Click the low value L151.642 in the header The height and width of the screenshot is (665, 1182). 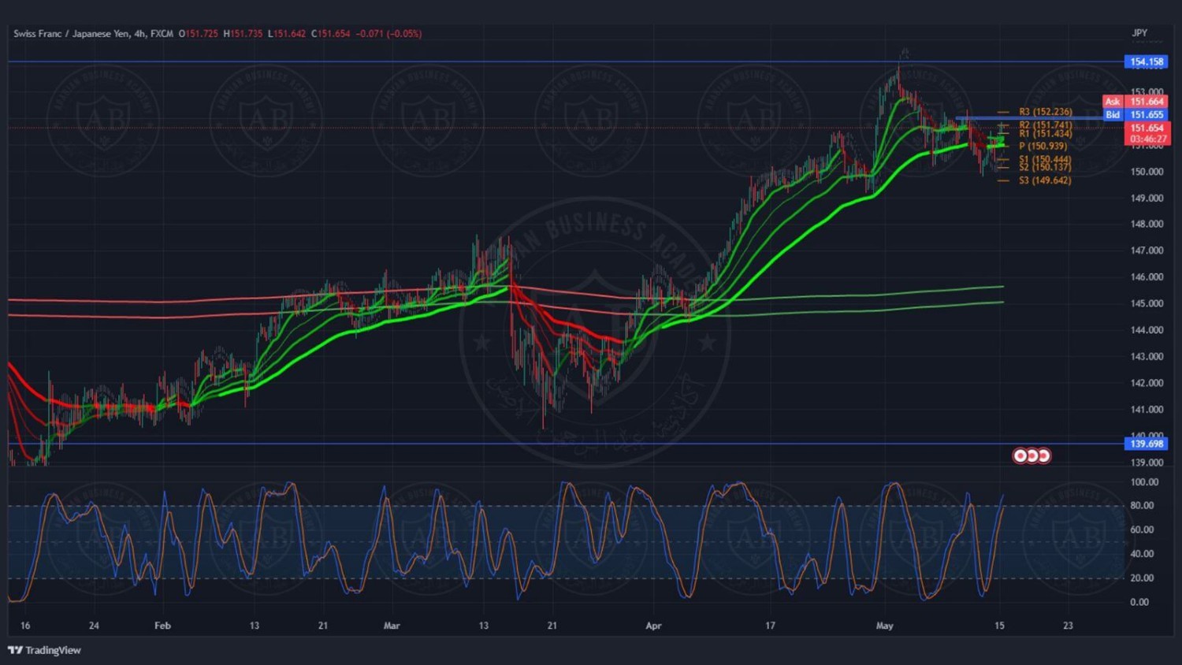tap(287, 34)
